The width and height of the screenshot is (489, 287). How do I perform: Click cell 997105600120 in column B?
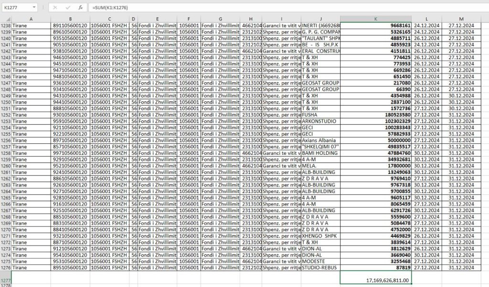point(70,153)
